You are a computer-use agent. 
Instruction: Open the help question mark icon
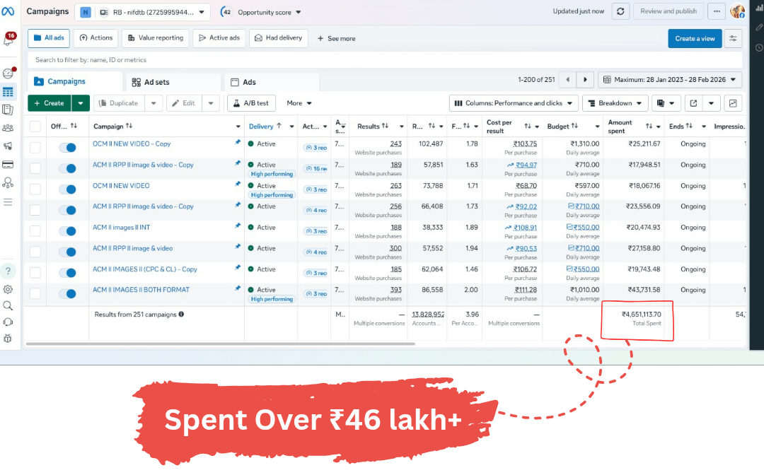[x=8, y=271]
